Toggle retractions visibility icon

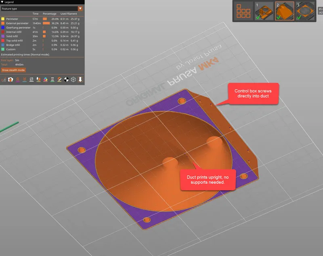click(x=18, y=79)
